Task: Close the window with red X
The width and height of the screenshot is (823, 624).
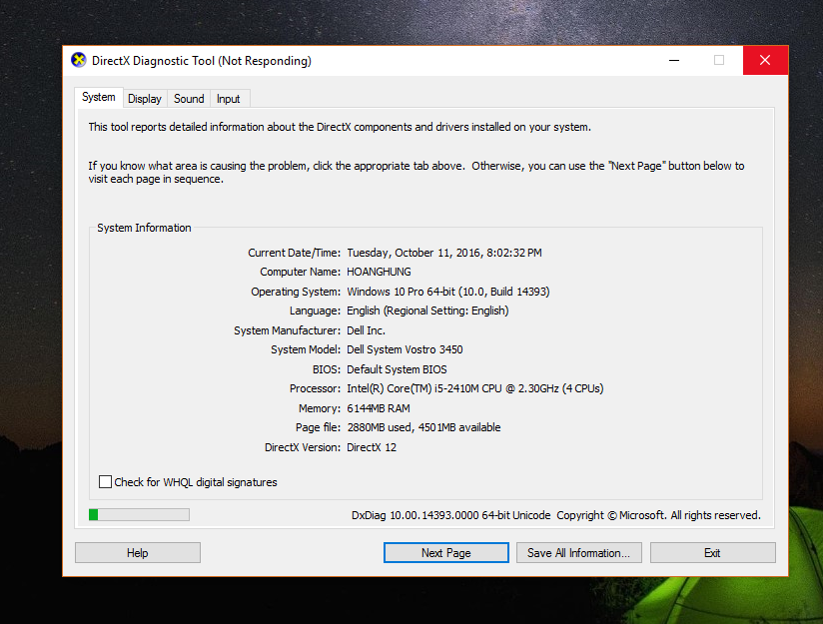Action: [765, 60]
